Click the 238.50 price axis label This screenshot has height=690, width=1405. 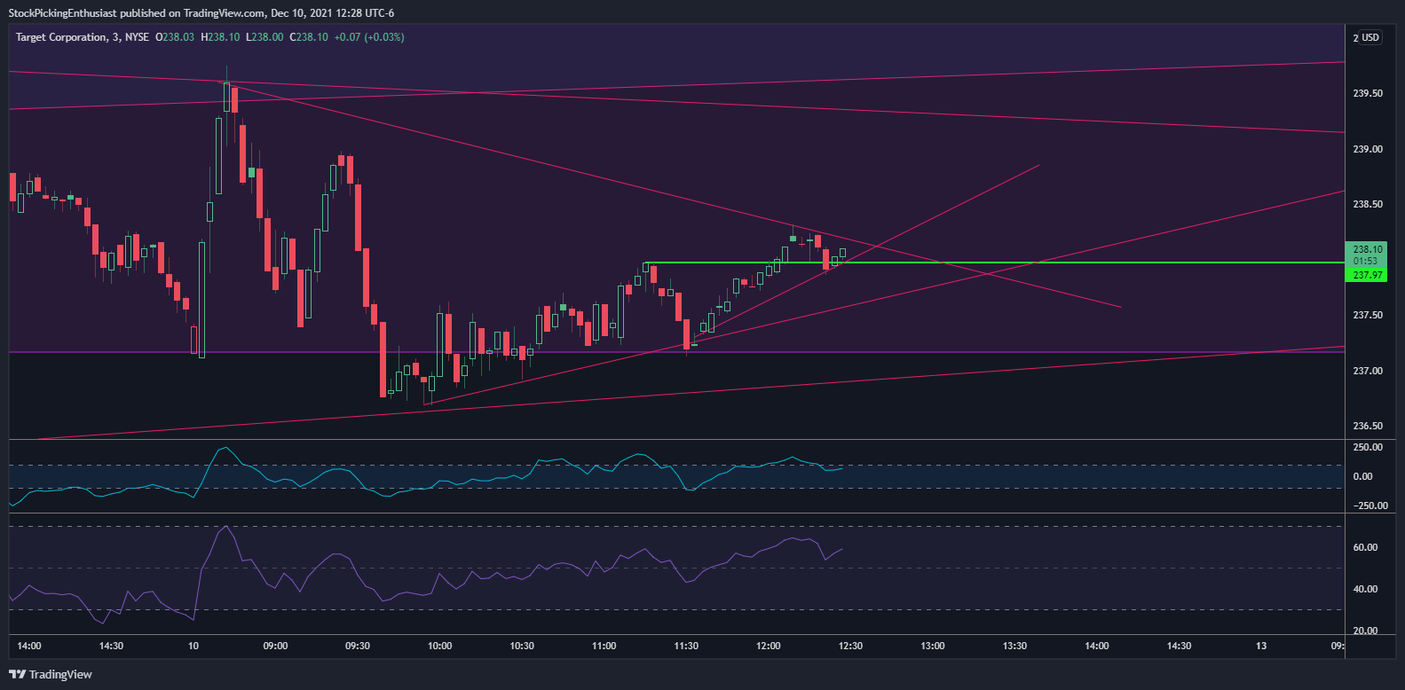[1367, 204]
